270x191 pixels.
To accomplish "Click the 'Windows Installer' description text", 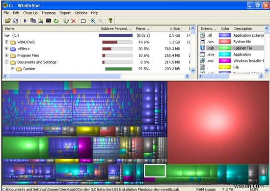I will 247,61.
